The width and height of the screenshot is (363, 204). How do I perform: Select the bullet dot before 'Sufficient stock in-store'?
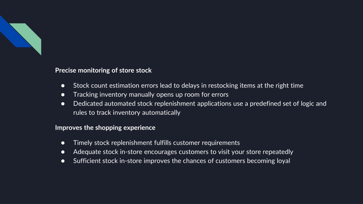(x=63, y=161)
